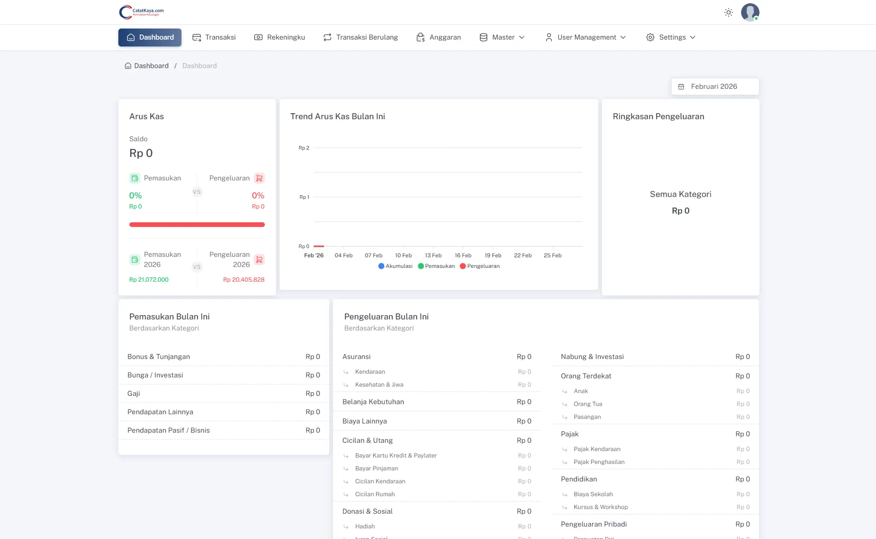This screenshot has width=876, height=539.
Task: Toggle Pemasukan series in chart legend
Action: (x=436, y=266)
